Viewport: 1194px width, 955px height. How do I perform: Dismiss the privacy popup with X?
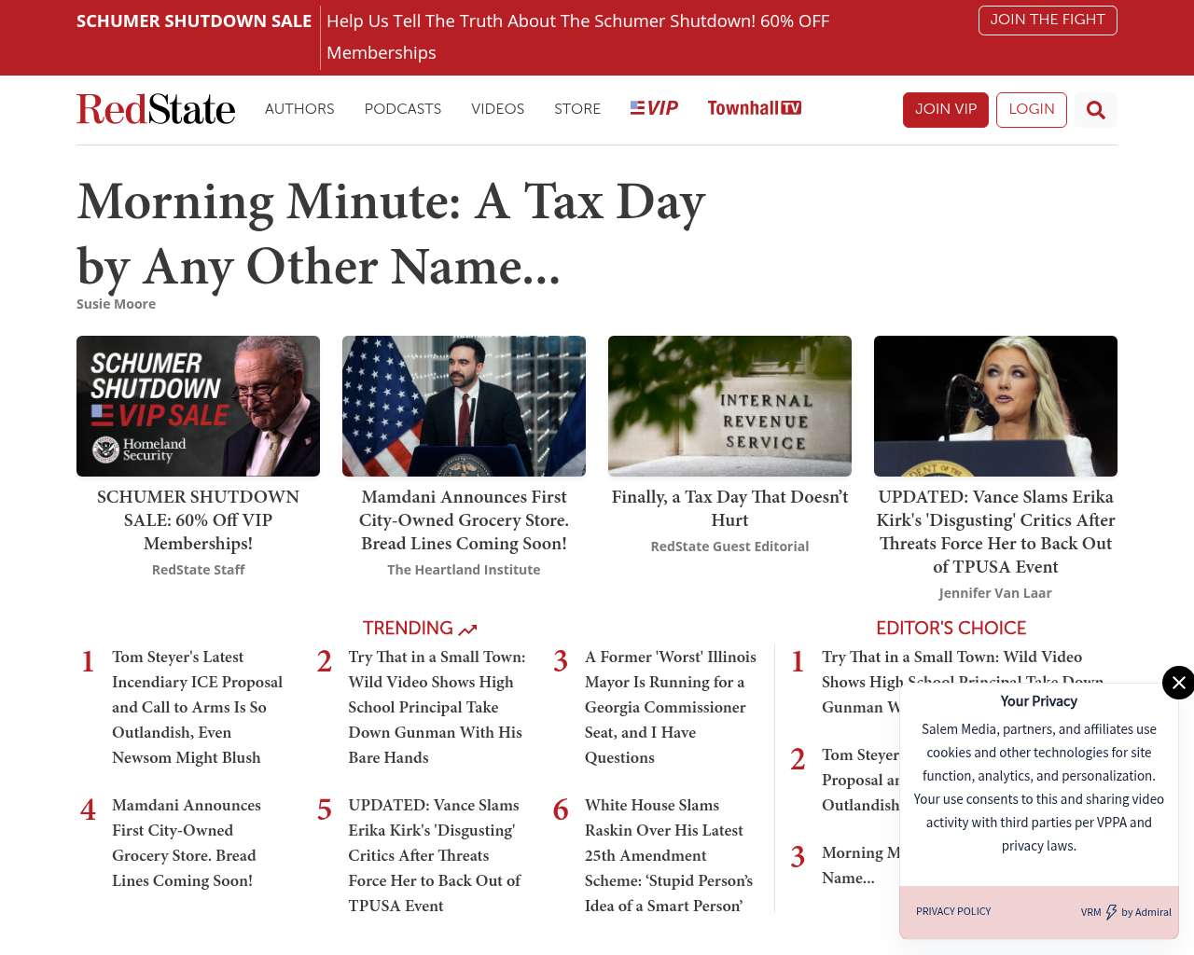coord(1178,683)
